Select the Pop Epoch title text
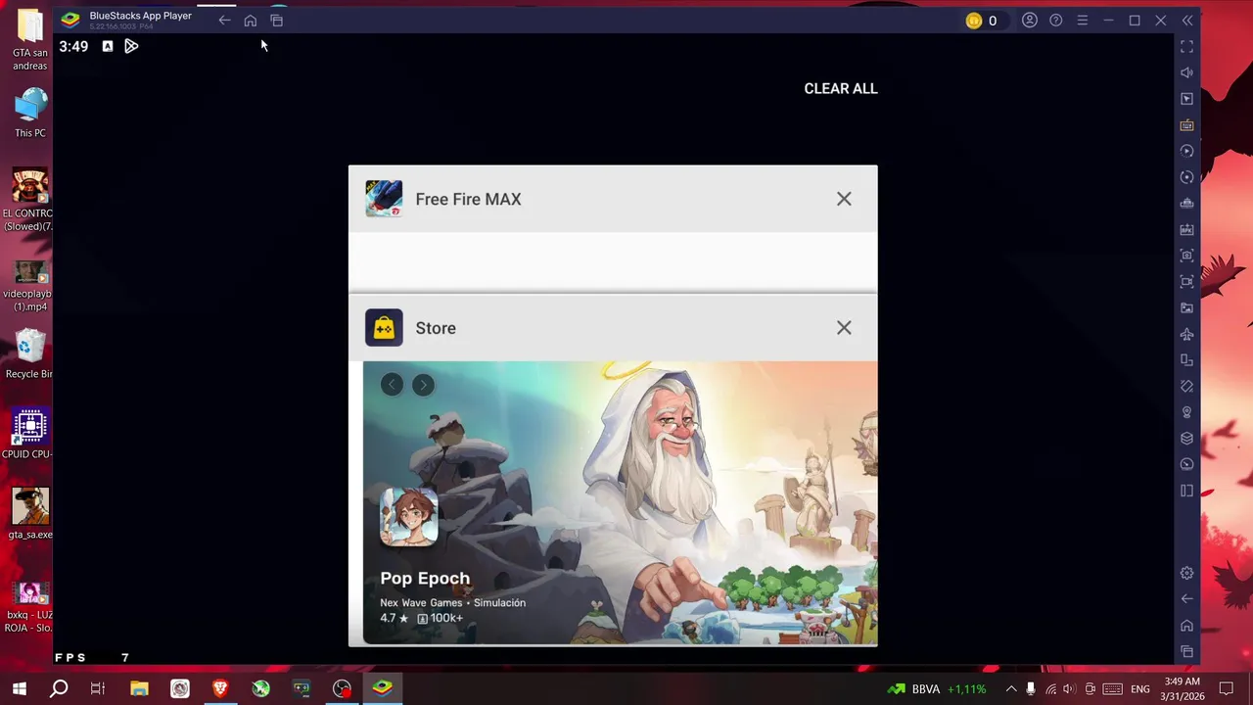 click(x=425, y=578)
